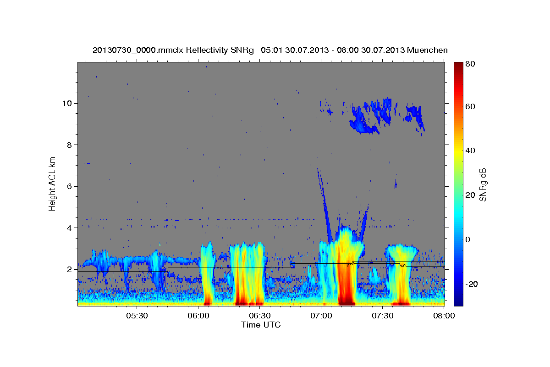Click the 'Time UTC' axis label
The image size is (550, 367).
[261, 325]
